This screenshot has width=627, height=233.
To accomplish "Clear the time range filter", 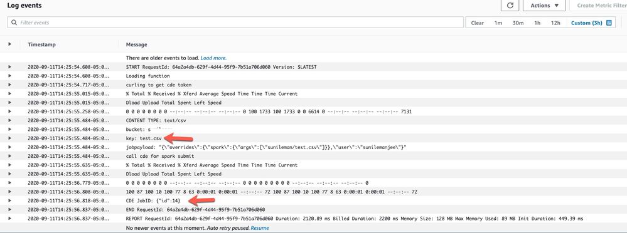I will (x=478, y=23).
